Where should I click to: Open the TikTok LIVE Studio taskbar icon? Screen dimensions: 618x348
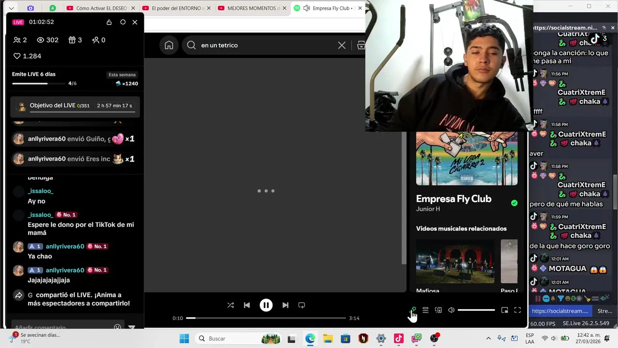point(399,338)
